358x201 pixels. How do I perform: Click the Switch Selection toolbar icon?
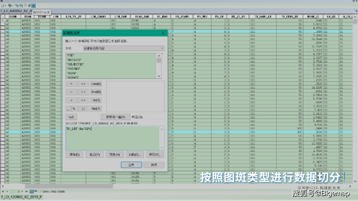coord(21,5)
